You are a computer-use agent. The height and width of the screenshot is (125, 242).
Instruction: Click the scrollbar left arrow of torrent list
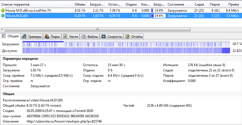click(2, 29)
